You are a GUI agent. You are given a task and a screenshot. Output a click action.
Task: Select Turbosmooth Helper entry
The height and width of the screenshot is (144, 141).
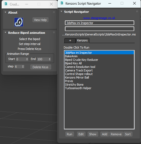pos(99,88)
